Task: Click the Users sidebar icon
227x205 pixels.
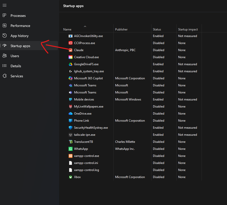Action: pyautogui.click(x=5, y=56)
